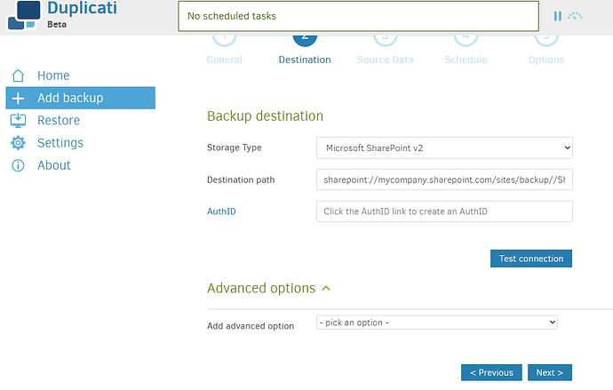Open the 'pick an option' advanced dropdown

click(437, 322)
